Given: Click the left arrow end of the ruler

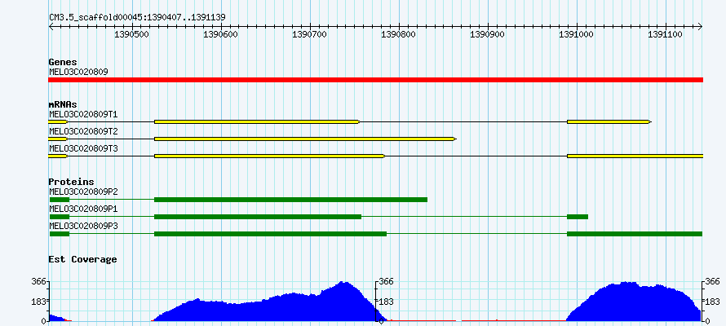Looking at the screenshot, I should coord(51,27).
